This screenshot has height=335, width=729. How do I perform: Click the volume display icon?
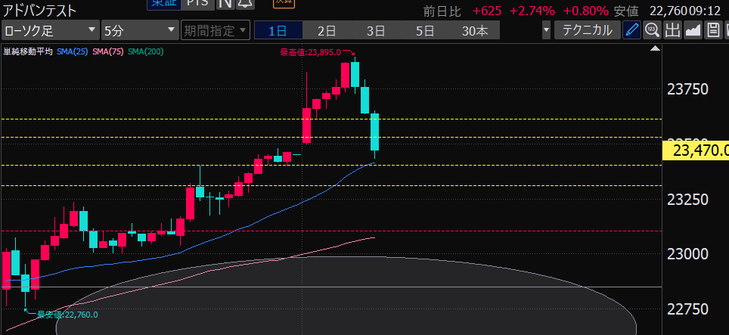tap(672, 31)
